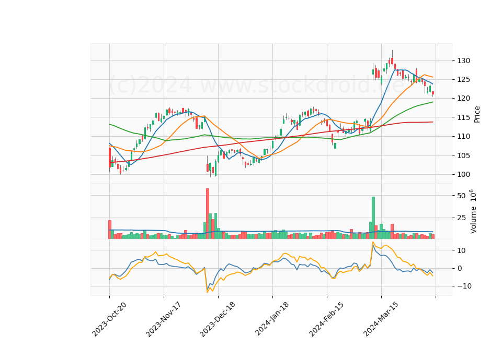Click the 2024-Jan-18 date label
The width and height of the screenshot is (502, 360).
tap(272, 318)
